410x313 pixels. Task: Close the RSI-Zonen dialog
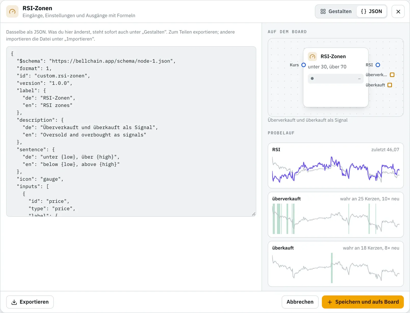398,12
